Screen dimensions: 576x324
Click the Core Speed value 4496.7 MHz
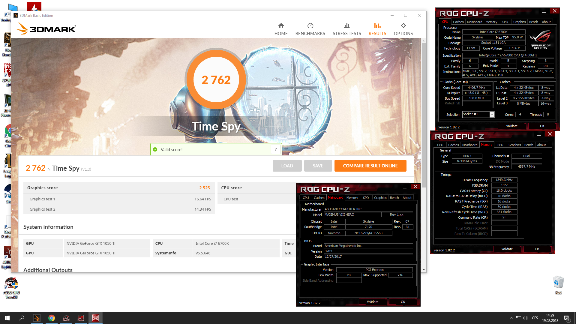point(476,88)
